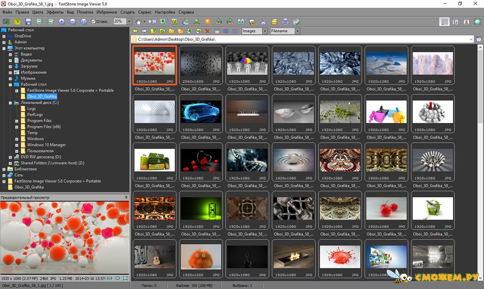Select the blue glowing car thumbnail

tap(201, 113)
